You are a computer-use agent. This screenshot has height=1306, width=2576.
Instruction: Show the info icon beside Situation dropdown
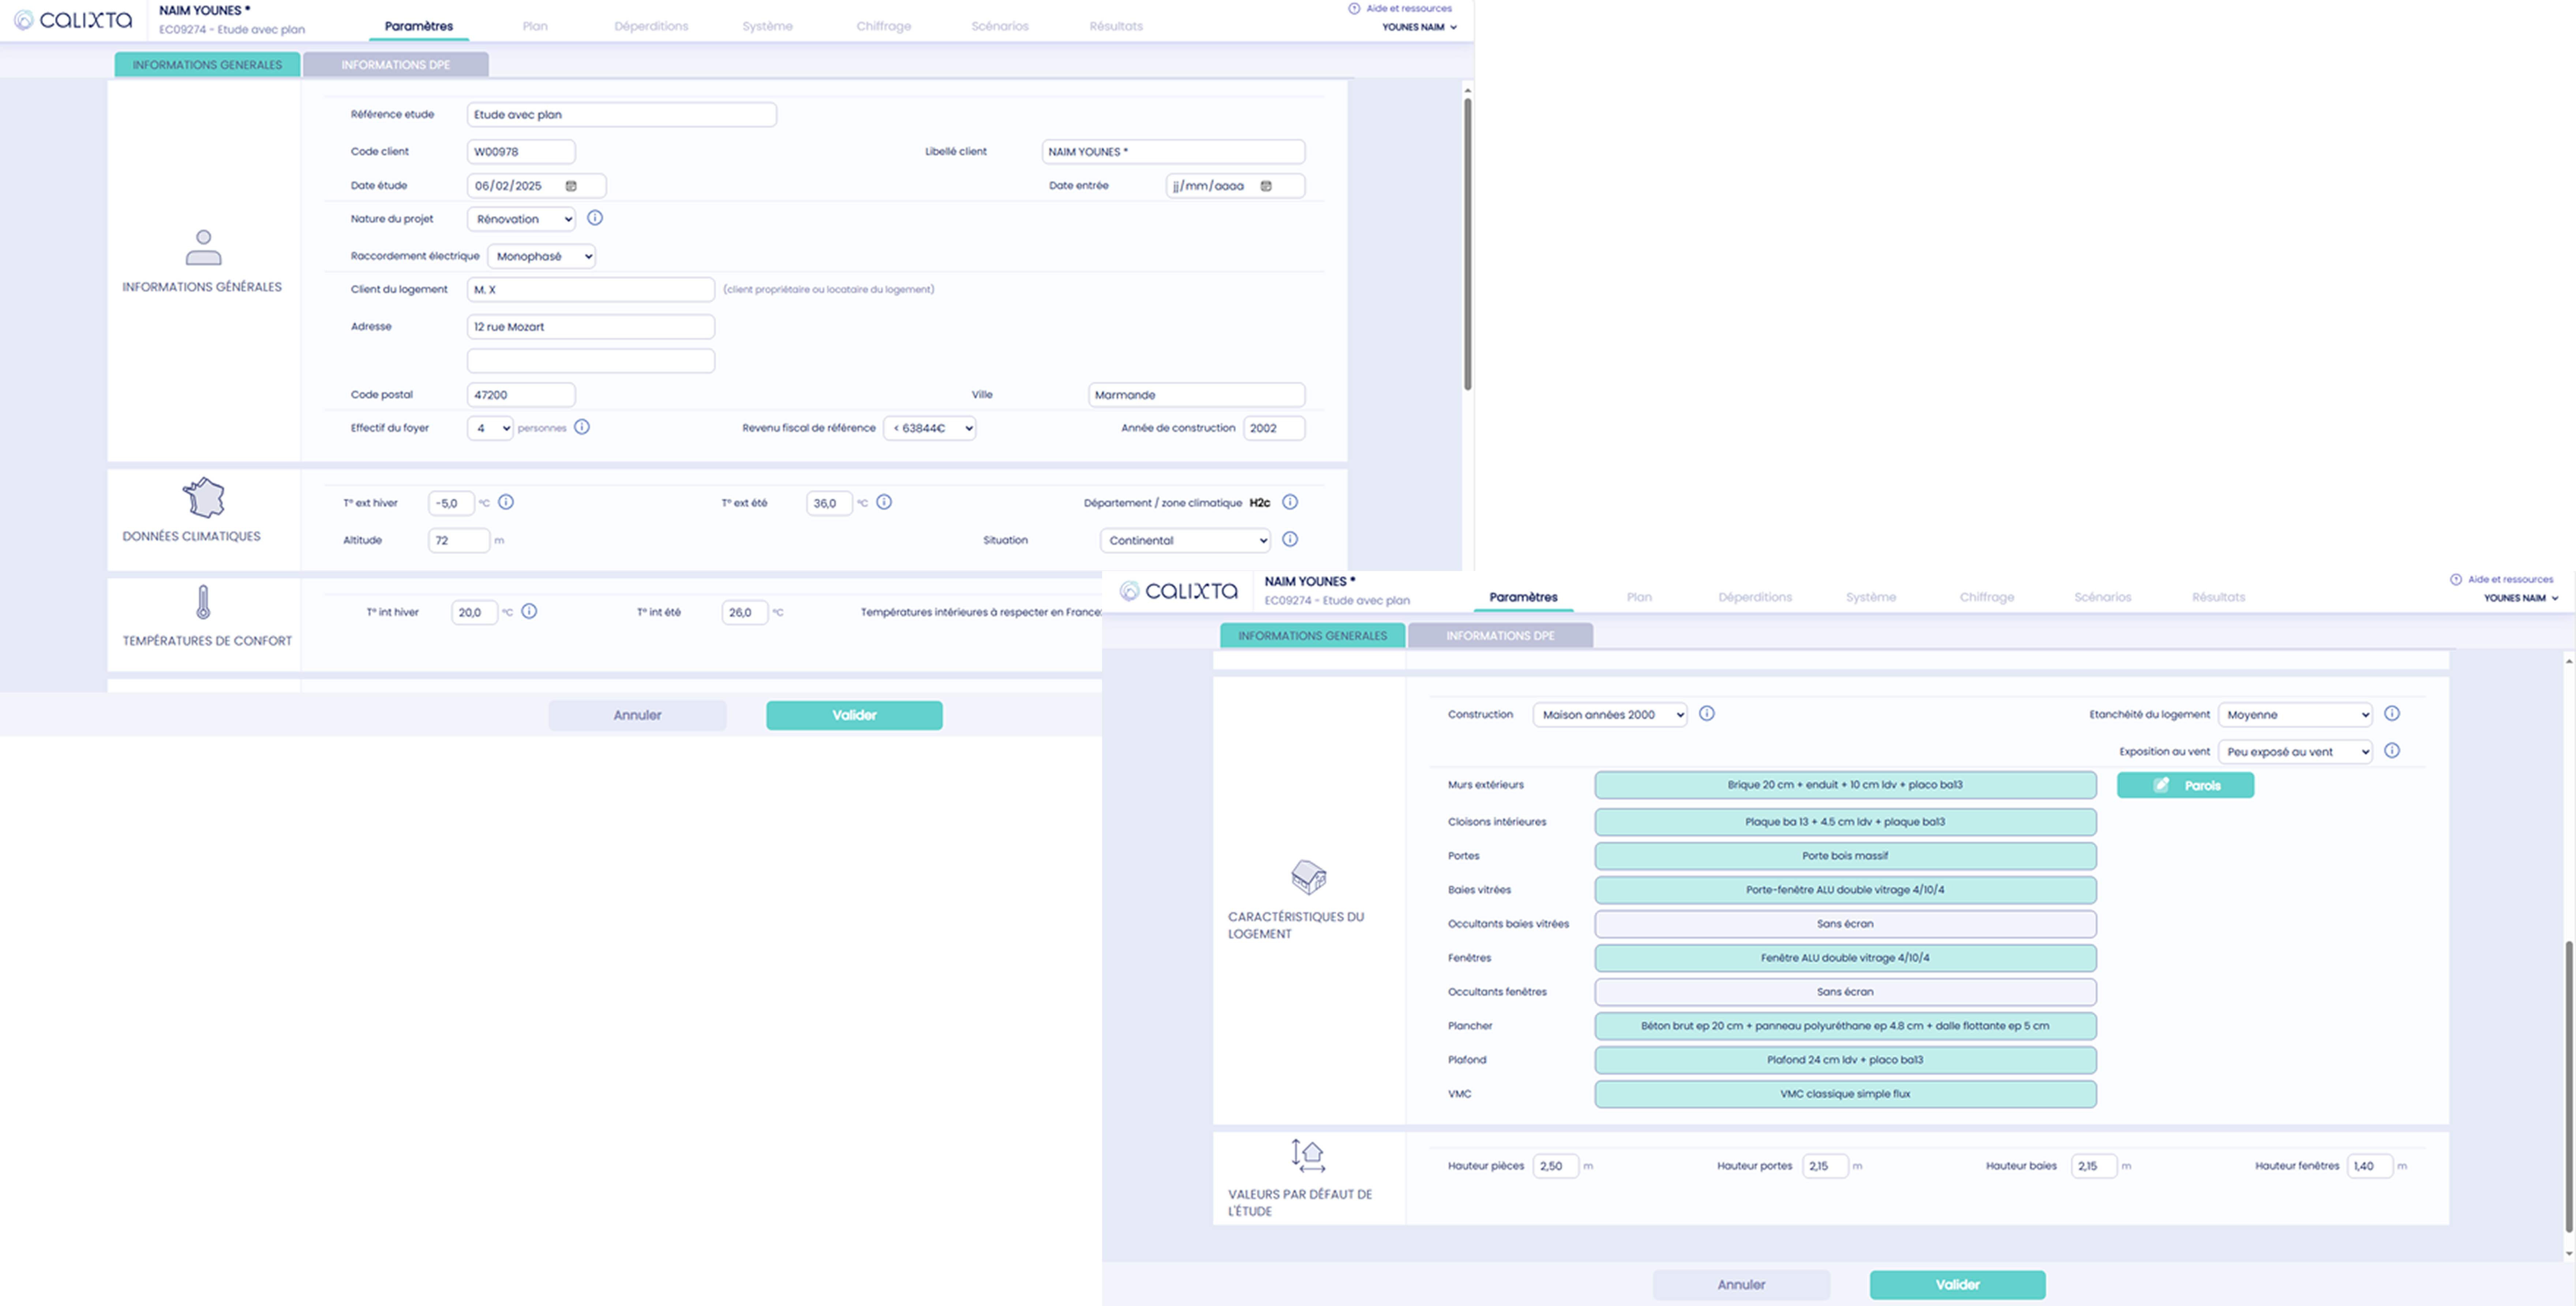tap(1290, 539)
